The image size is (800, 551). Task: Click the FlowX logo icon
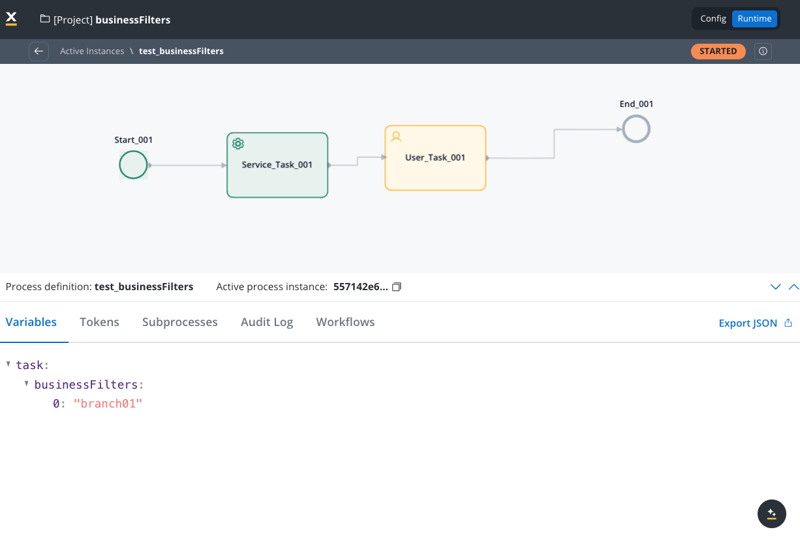pos(11,19)
